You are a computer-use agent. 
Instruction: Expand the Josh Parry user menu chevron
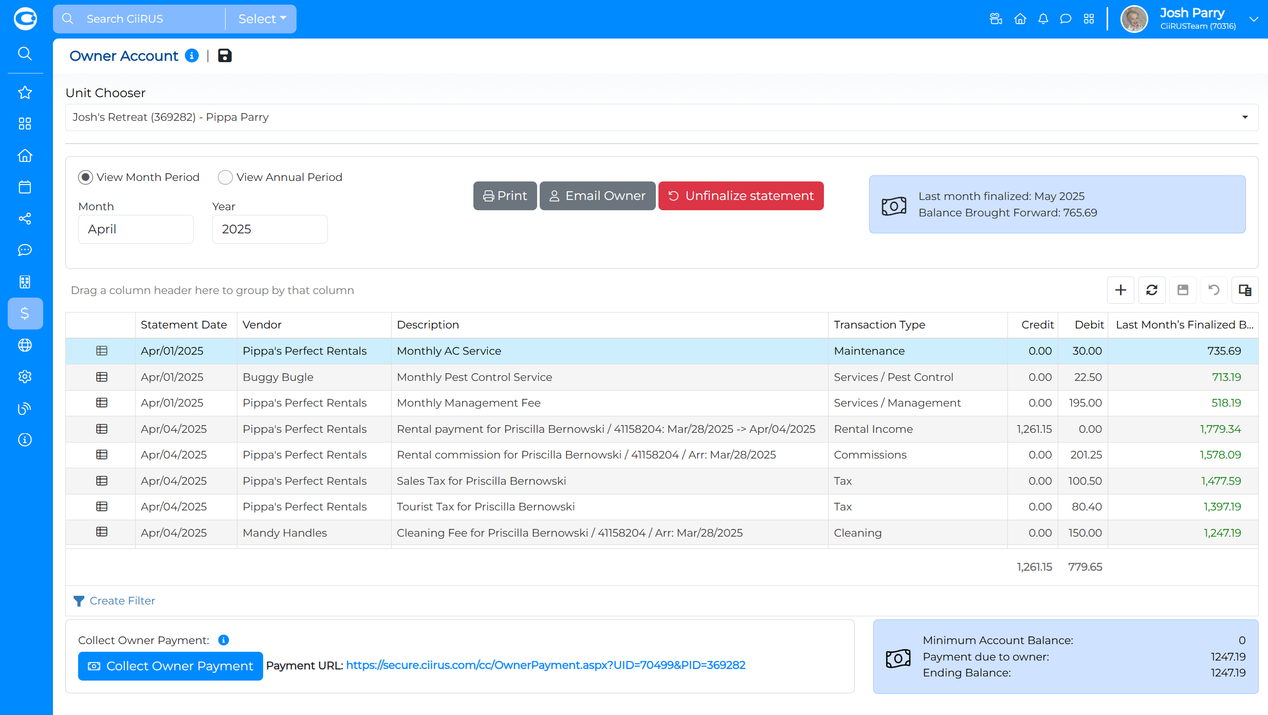point(1254,19)
